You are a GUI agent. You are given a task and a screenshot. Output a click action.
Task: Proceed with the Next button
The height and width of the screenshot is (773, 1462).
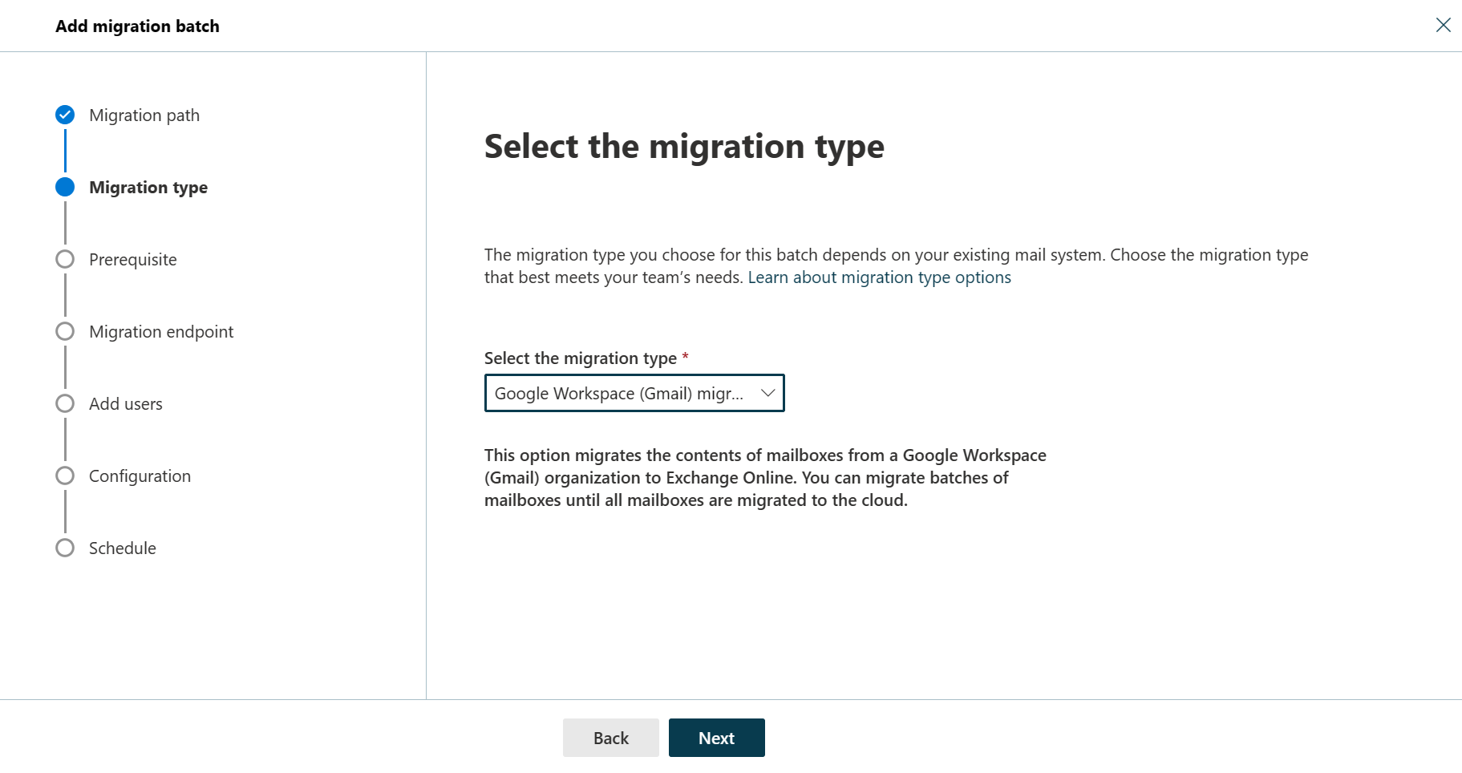[x=716, y=738]
